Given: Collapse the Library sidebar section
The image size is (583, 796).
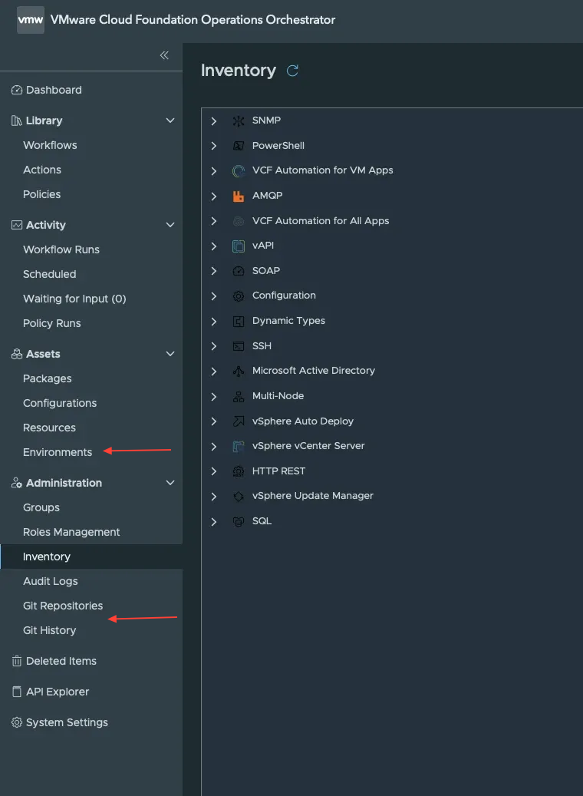Looking at the screenshot, I should coord(171,121).
